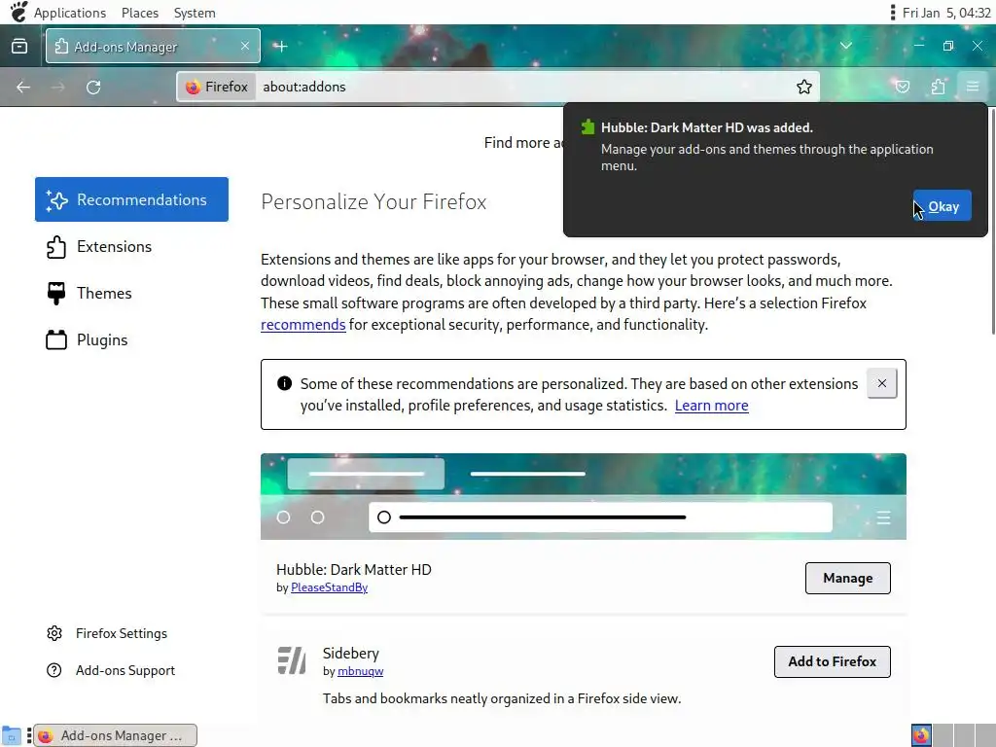
Task: Click the Themes paintbrush icon
Action: tap(55, 293)
